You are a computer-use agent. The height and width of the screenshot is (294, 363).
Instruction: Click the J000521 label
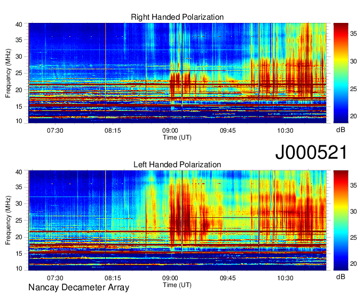coord(311,152)
